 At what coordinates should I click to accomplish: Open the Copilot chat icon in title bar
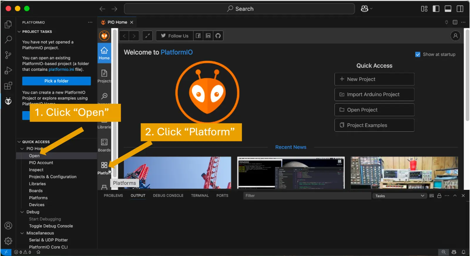click(365, 9)
